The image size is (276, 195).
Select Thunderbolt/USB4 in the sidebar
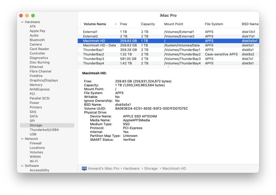tap(44, 130)
